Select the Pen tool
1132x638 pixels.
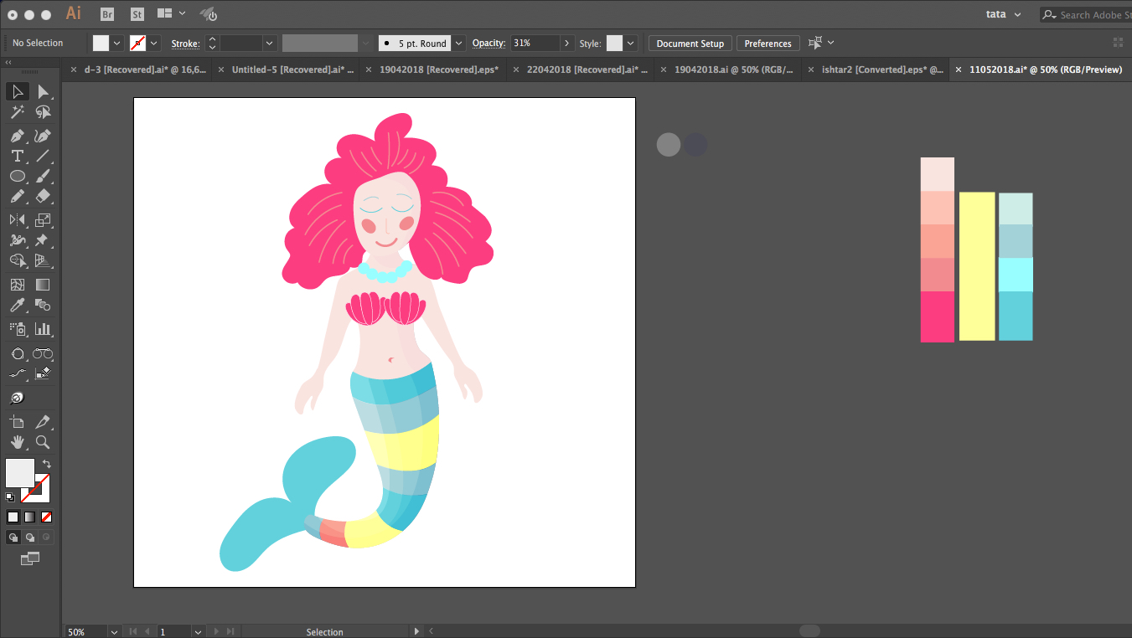[x=18, y=136]
